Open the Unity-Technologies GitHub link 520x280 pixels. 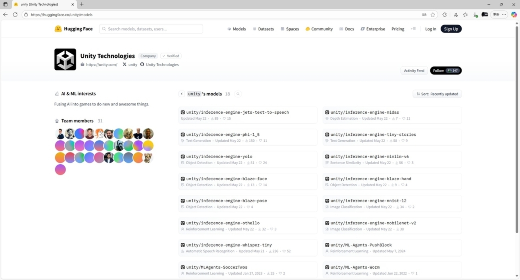point(159,64)
